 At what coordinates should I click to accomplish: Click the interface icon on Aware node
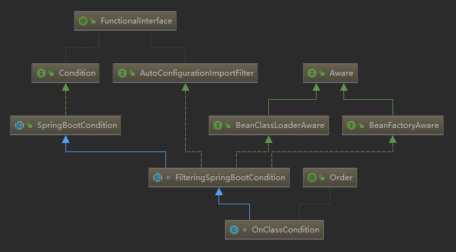(312, 73)
